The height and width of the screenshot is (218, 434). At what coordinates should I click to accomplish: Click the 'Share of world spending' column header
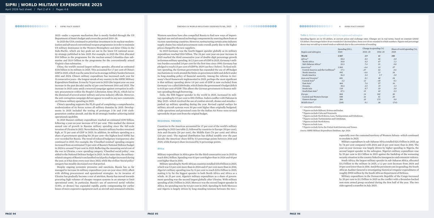tap(404, 50)
